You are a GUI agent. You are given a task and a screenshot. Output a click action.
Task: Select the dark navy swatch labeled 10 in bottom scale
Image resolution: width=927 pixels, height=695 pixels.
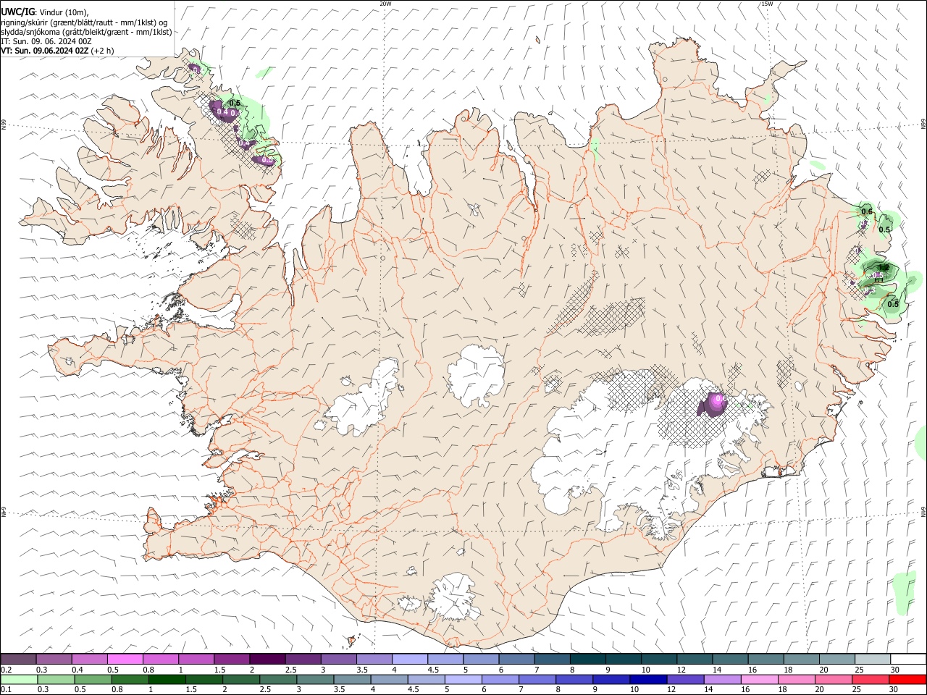tap(647, 680)
